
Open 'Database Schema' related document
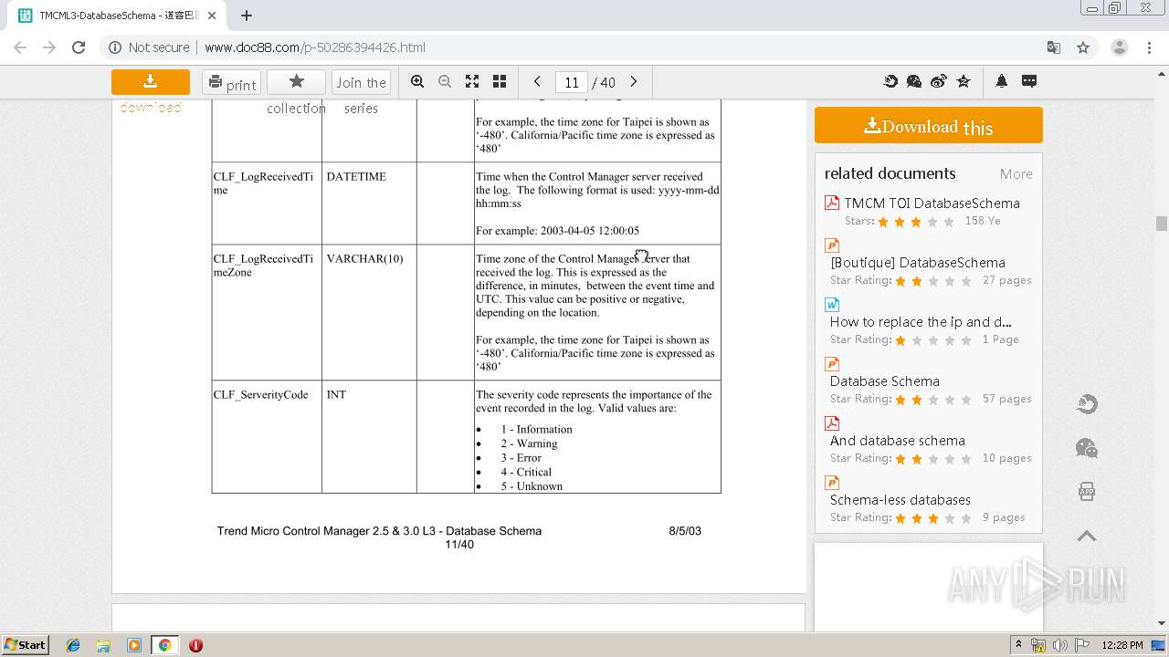[x=885, y=381]
